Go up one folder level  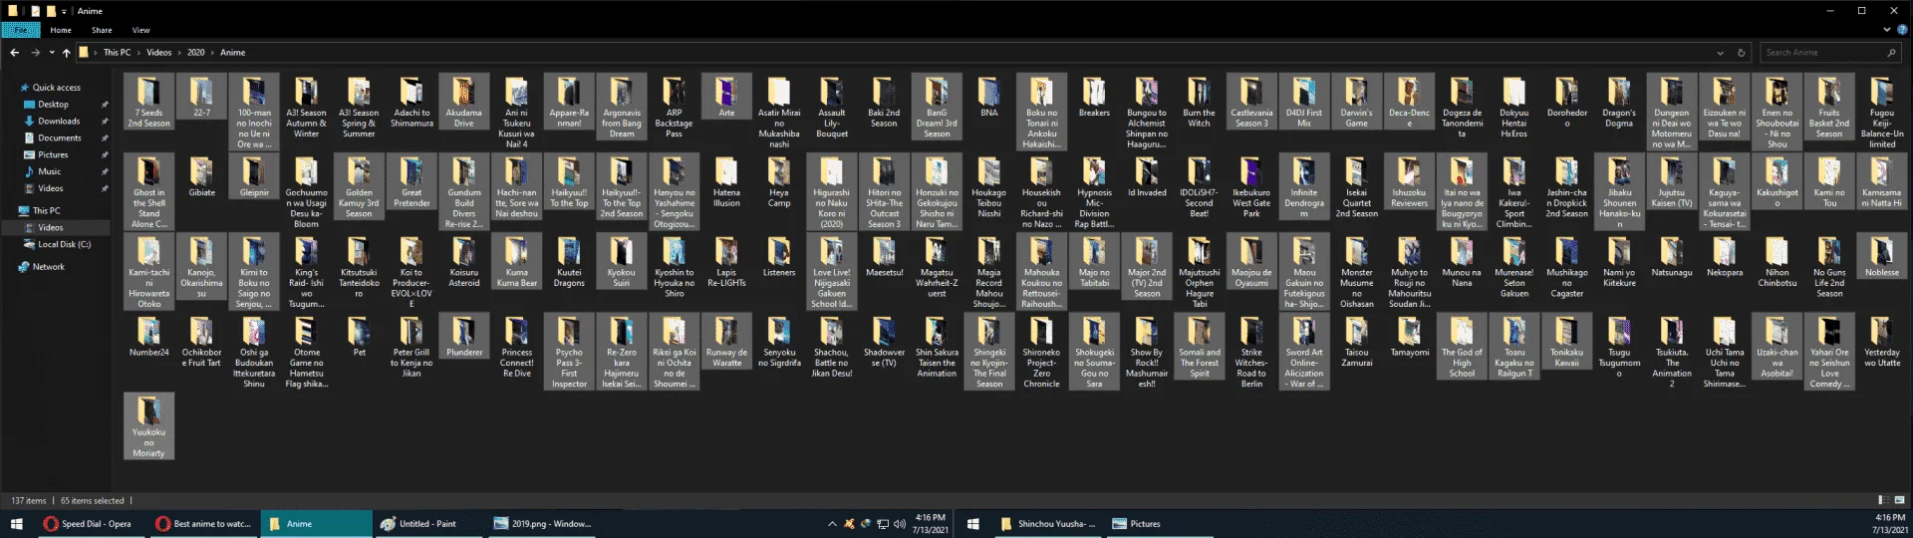click(x=67, y=53)
